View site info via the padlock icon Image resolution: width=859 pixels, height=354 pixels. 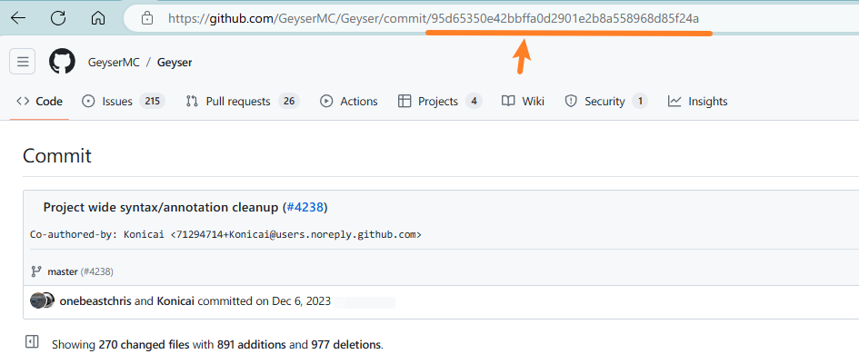coord(147,18)
